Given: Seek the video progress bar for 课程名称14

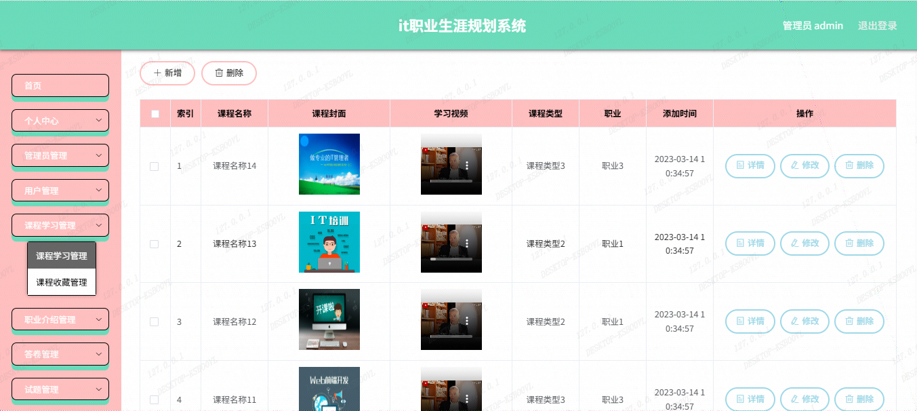Looking at the screenshot, I should 451,181.
